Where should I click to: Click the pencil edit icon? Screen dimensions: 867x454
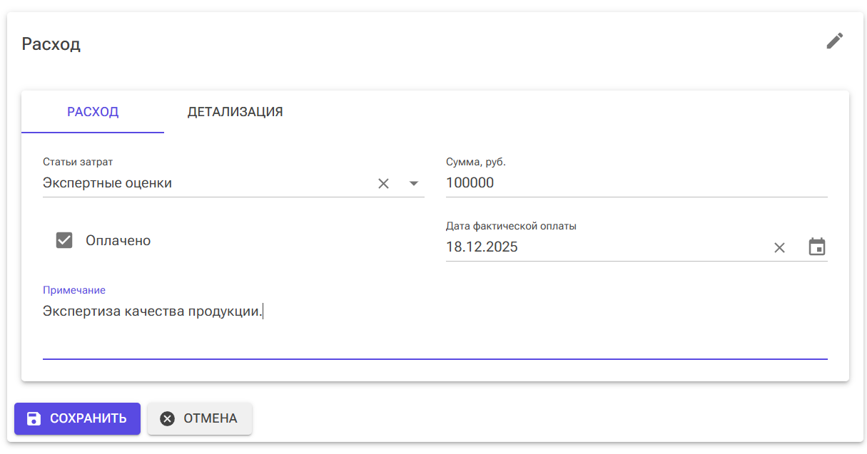click(834, 41)
